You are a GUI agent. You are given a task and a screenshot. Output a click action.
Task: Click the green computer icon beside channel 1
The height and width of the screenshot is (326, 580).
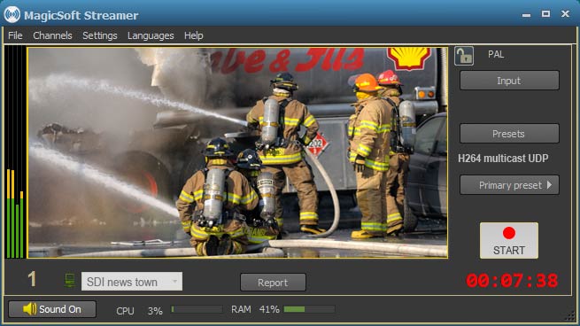(70, 280)
